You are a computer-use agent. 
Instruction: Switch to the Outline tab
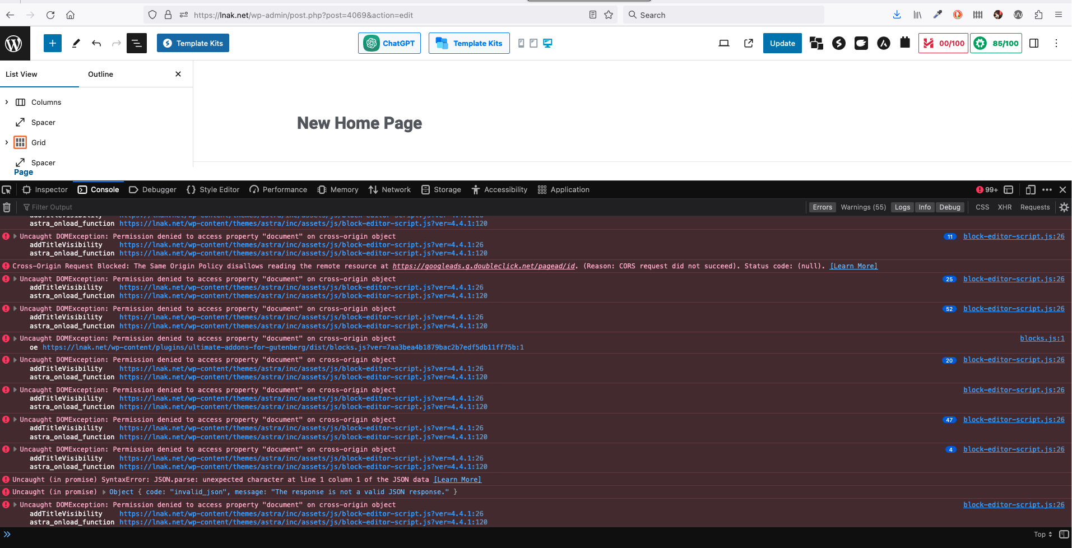(100, 74)
